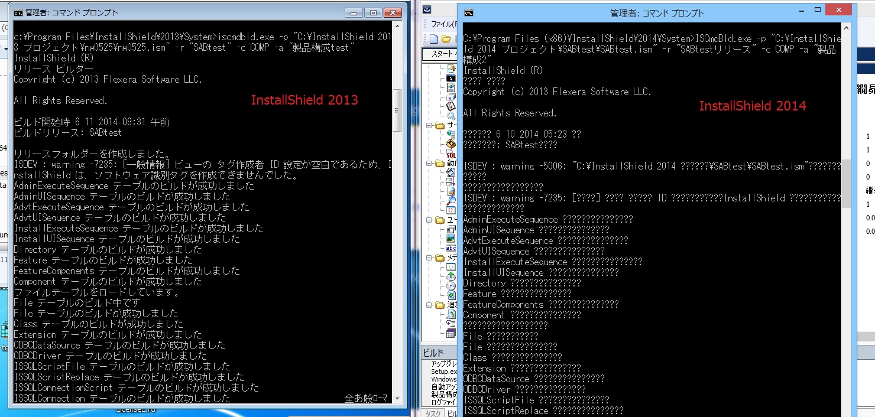
Task: Select the picture image icon in InstallShield tree
Action: pyautogui.click(x=451, y=239)
